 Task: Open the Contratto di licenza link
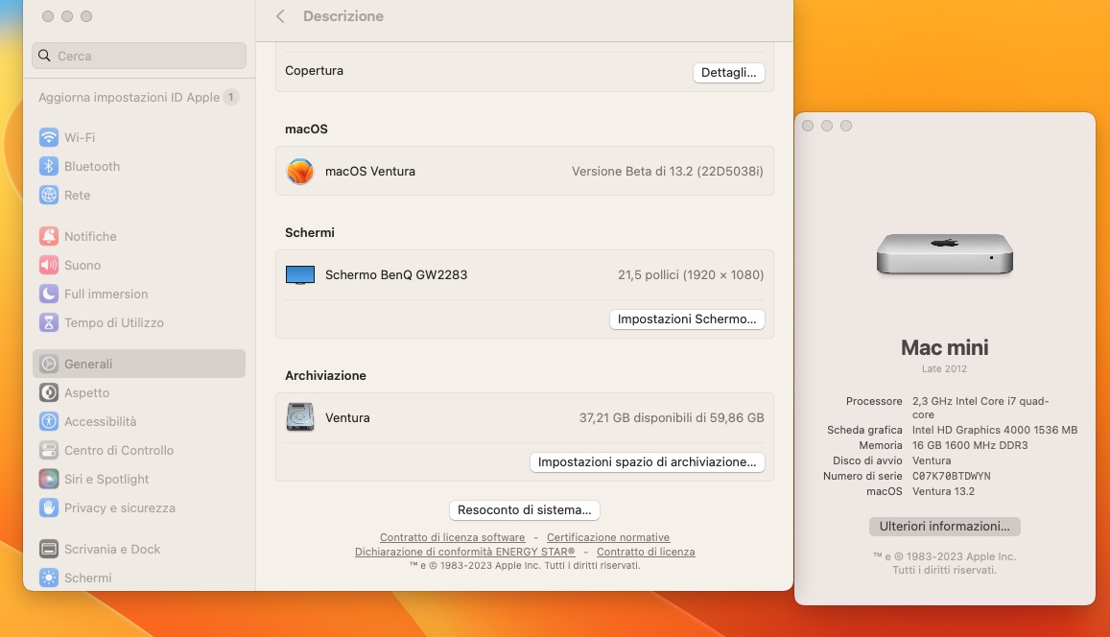(646, 552)
